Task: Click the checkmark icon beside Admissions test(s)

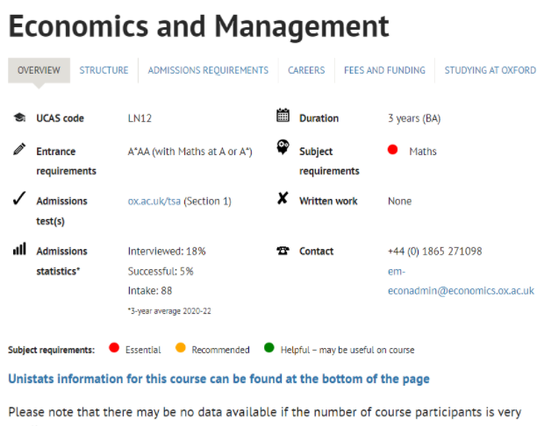Action: [x=18, y=200]
